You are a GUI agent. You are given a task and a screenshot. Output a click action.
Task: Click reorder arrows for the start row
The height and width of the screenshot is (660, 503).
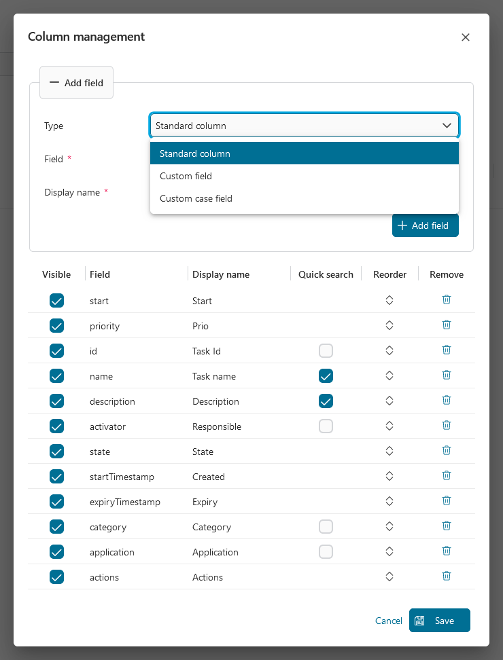tap(389, 300)
